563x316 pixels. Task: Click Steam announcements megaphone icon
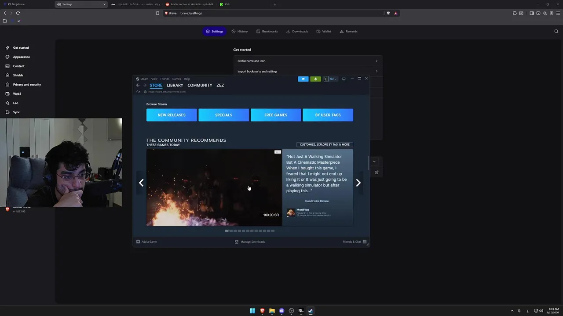(303, 79)
